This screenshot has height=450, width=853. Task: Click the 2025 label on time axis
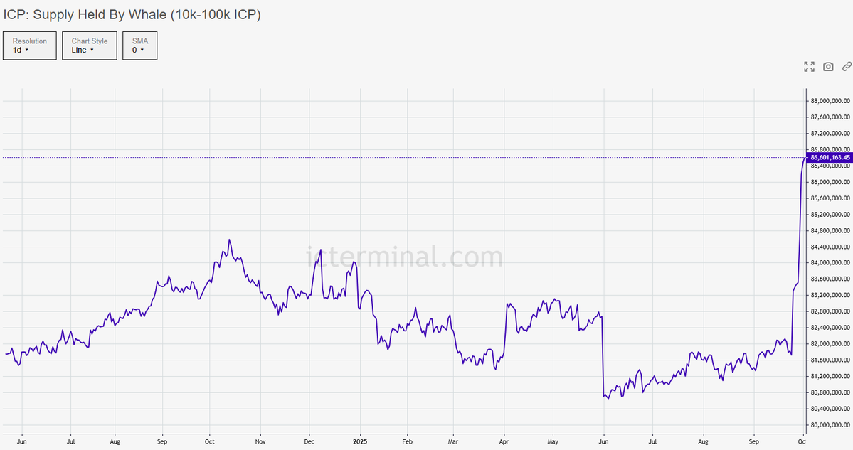coord(359,442)
